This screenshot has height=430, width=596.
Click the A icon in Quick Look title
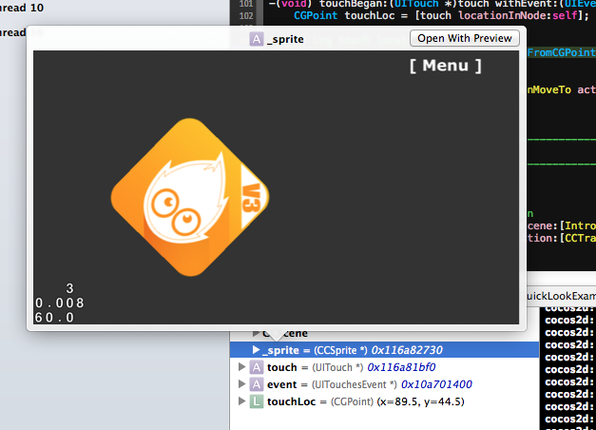(257, 39)
